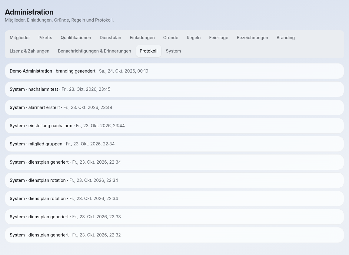Open the Lizenz & Zahlungen tab

pyautogui.click(x=30, y=51)
